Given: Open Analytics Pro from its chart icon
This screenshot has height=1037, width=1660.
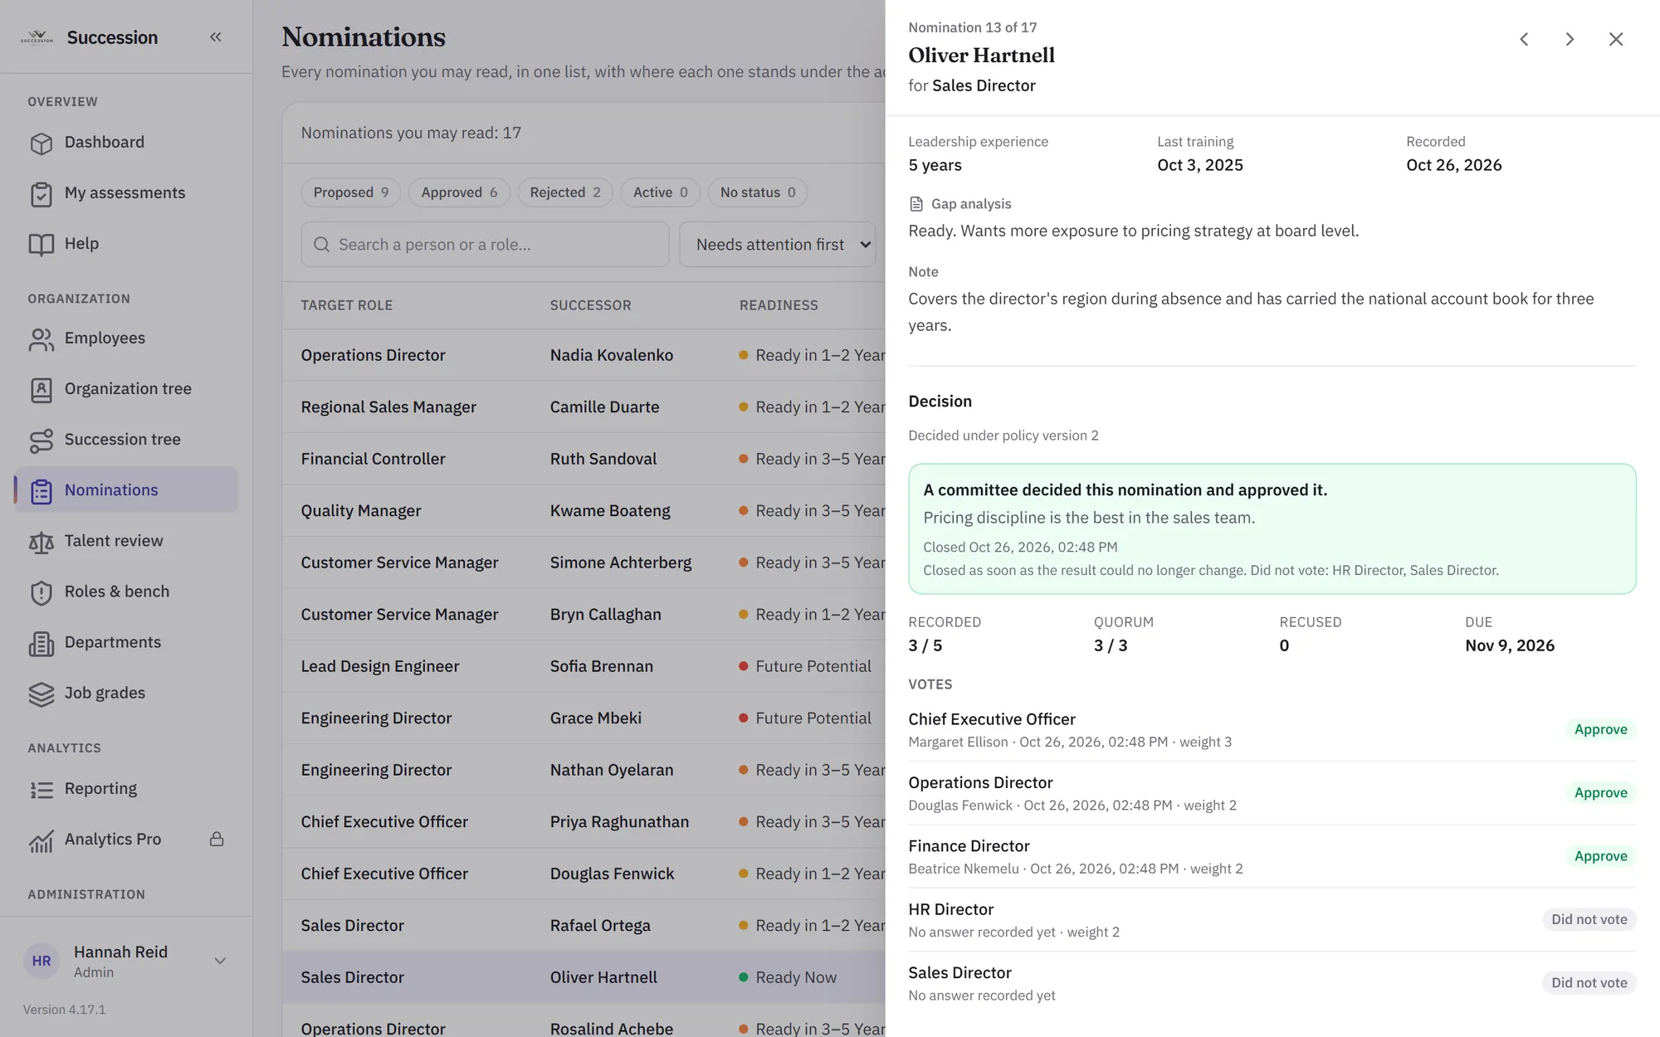Looking at the screenshot, I should coord(41,840).
